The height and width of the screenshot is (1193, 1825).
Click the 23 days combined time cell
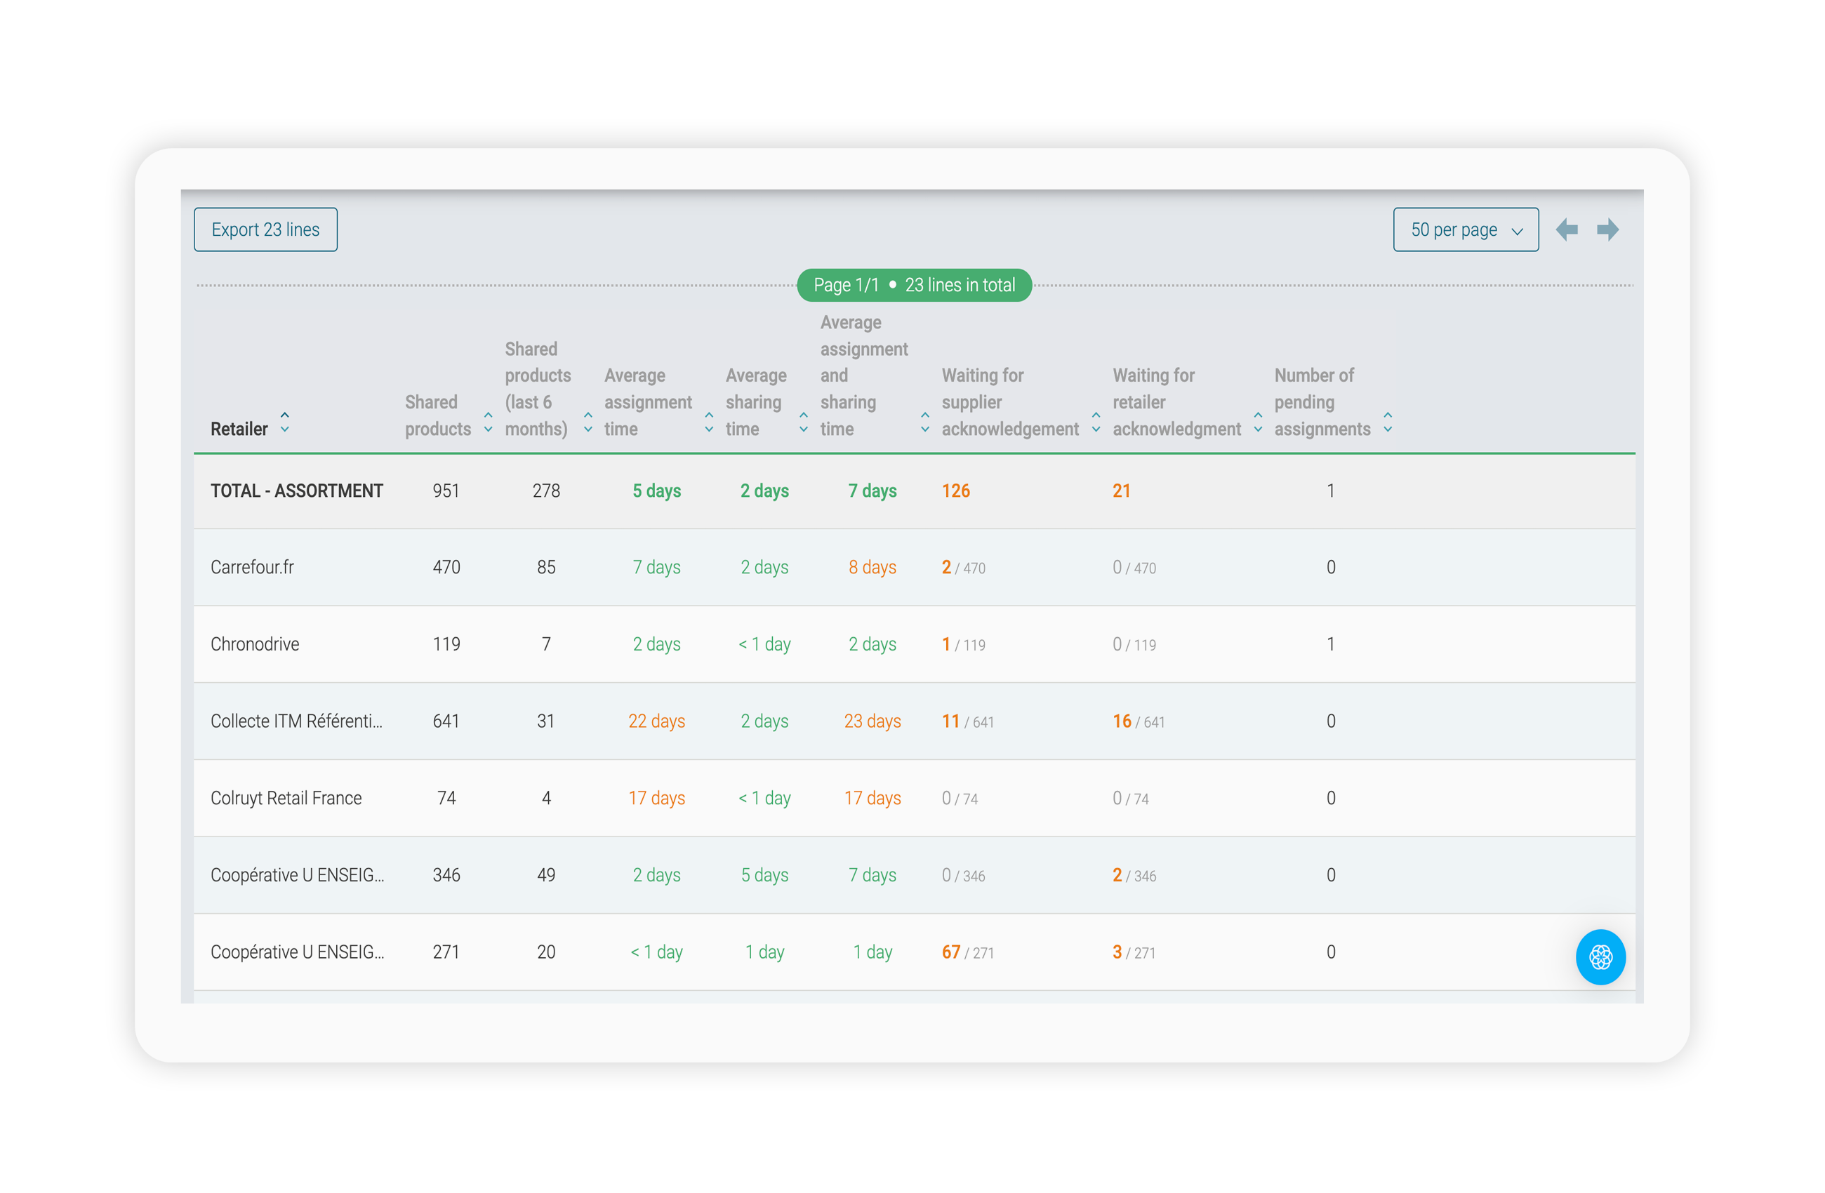(x=872, y=721)
